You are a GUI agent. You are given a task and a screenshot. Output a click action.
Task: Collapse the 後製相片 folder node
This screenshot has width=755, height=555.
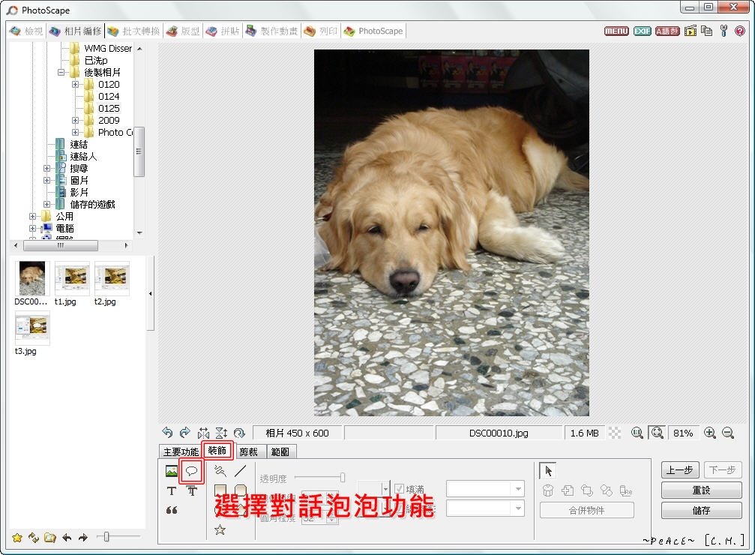[61, 72]
